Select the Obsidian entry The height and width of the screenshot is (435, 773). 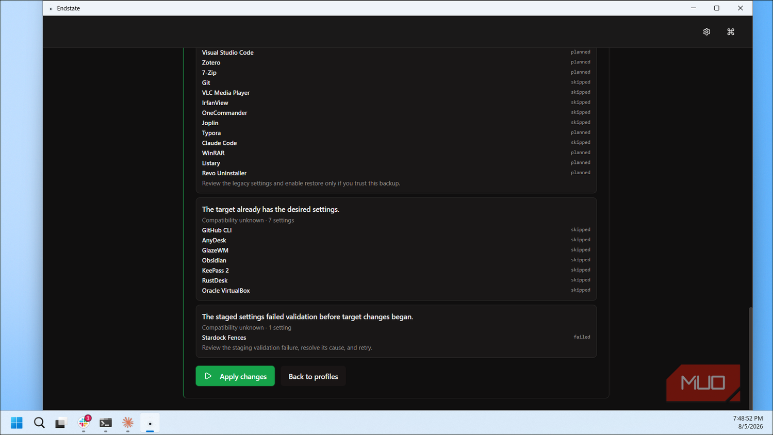(x=396, y=260)
